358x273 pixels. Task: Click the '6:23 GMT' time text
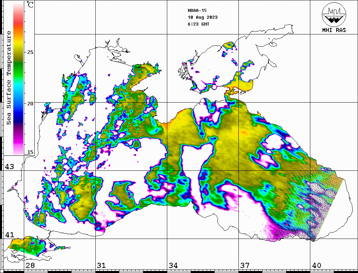point(198,24)
